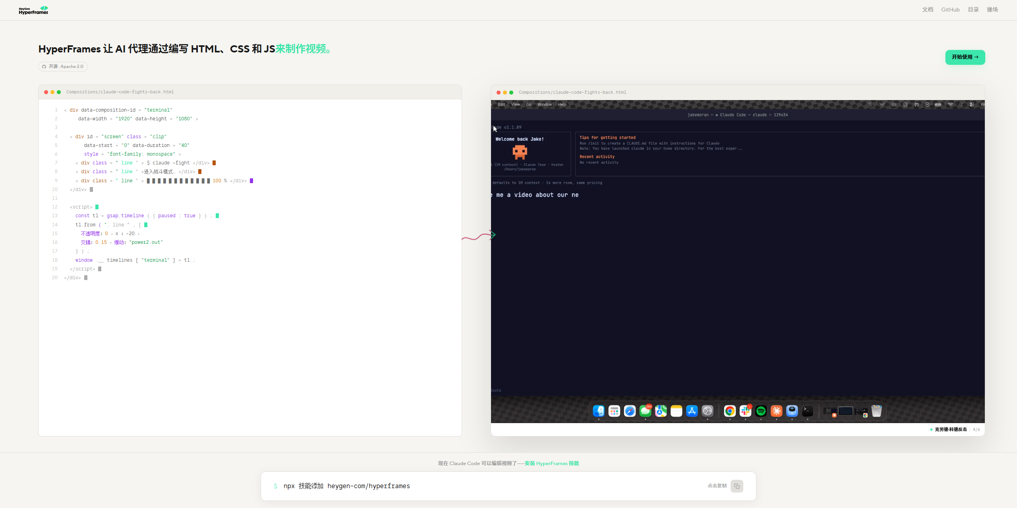Click the blue jar app icon in the preview dock
1017x508 pixels.
click(x=792, y=411)
